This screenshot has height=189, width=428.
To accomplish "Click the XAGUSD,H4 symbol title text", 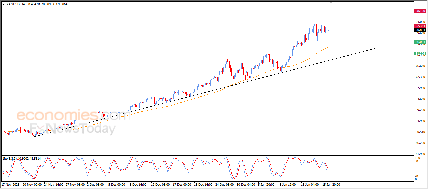I will point(15,4).
